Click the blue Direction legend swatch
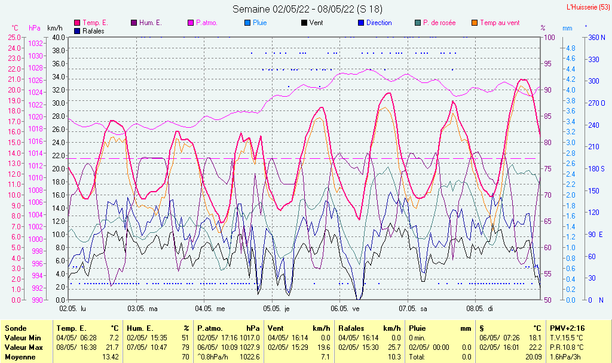The width and height of the screenshot is (612, 363). click(361, 23)
